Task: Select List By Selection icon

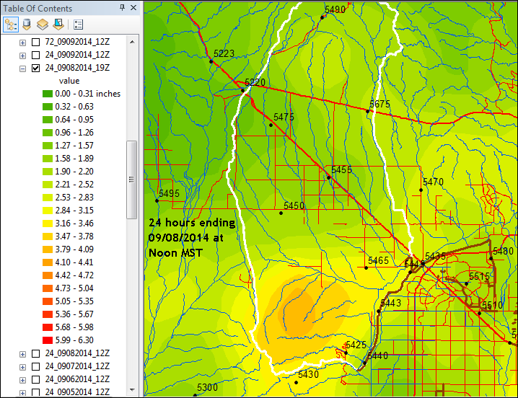Action: pos(58,25)
